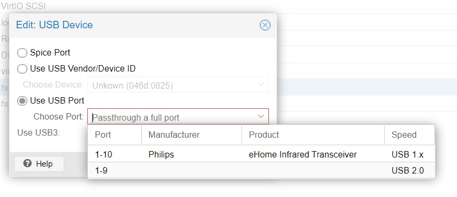Choose port 1-10 Philips eHome Infrared Transceiver
457x197 pixels.
pos(261,154)
